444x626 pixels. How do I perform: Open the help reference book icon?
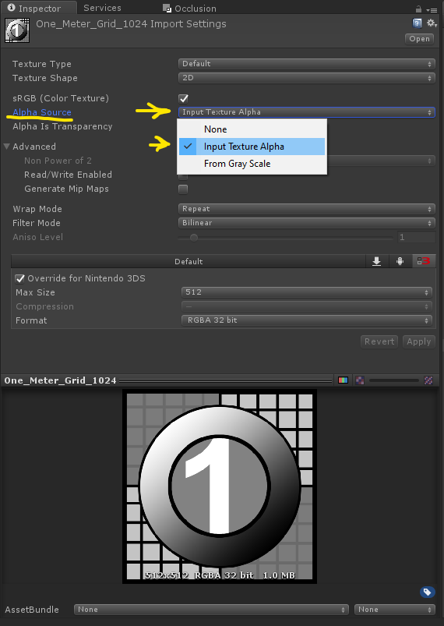pos(417,23)
